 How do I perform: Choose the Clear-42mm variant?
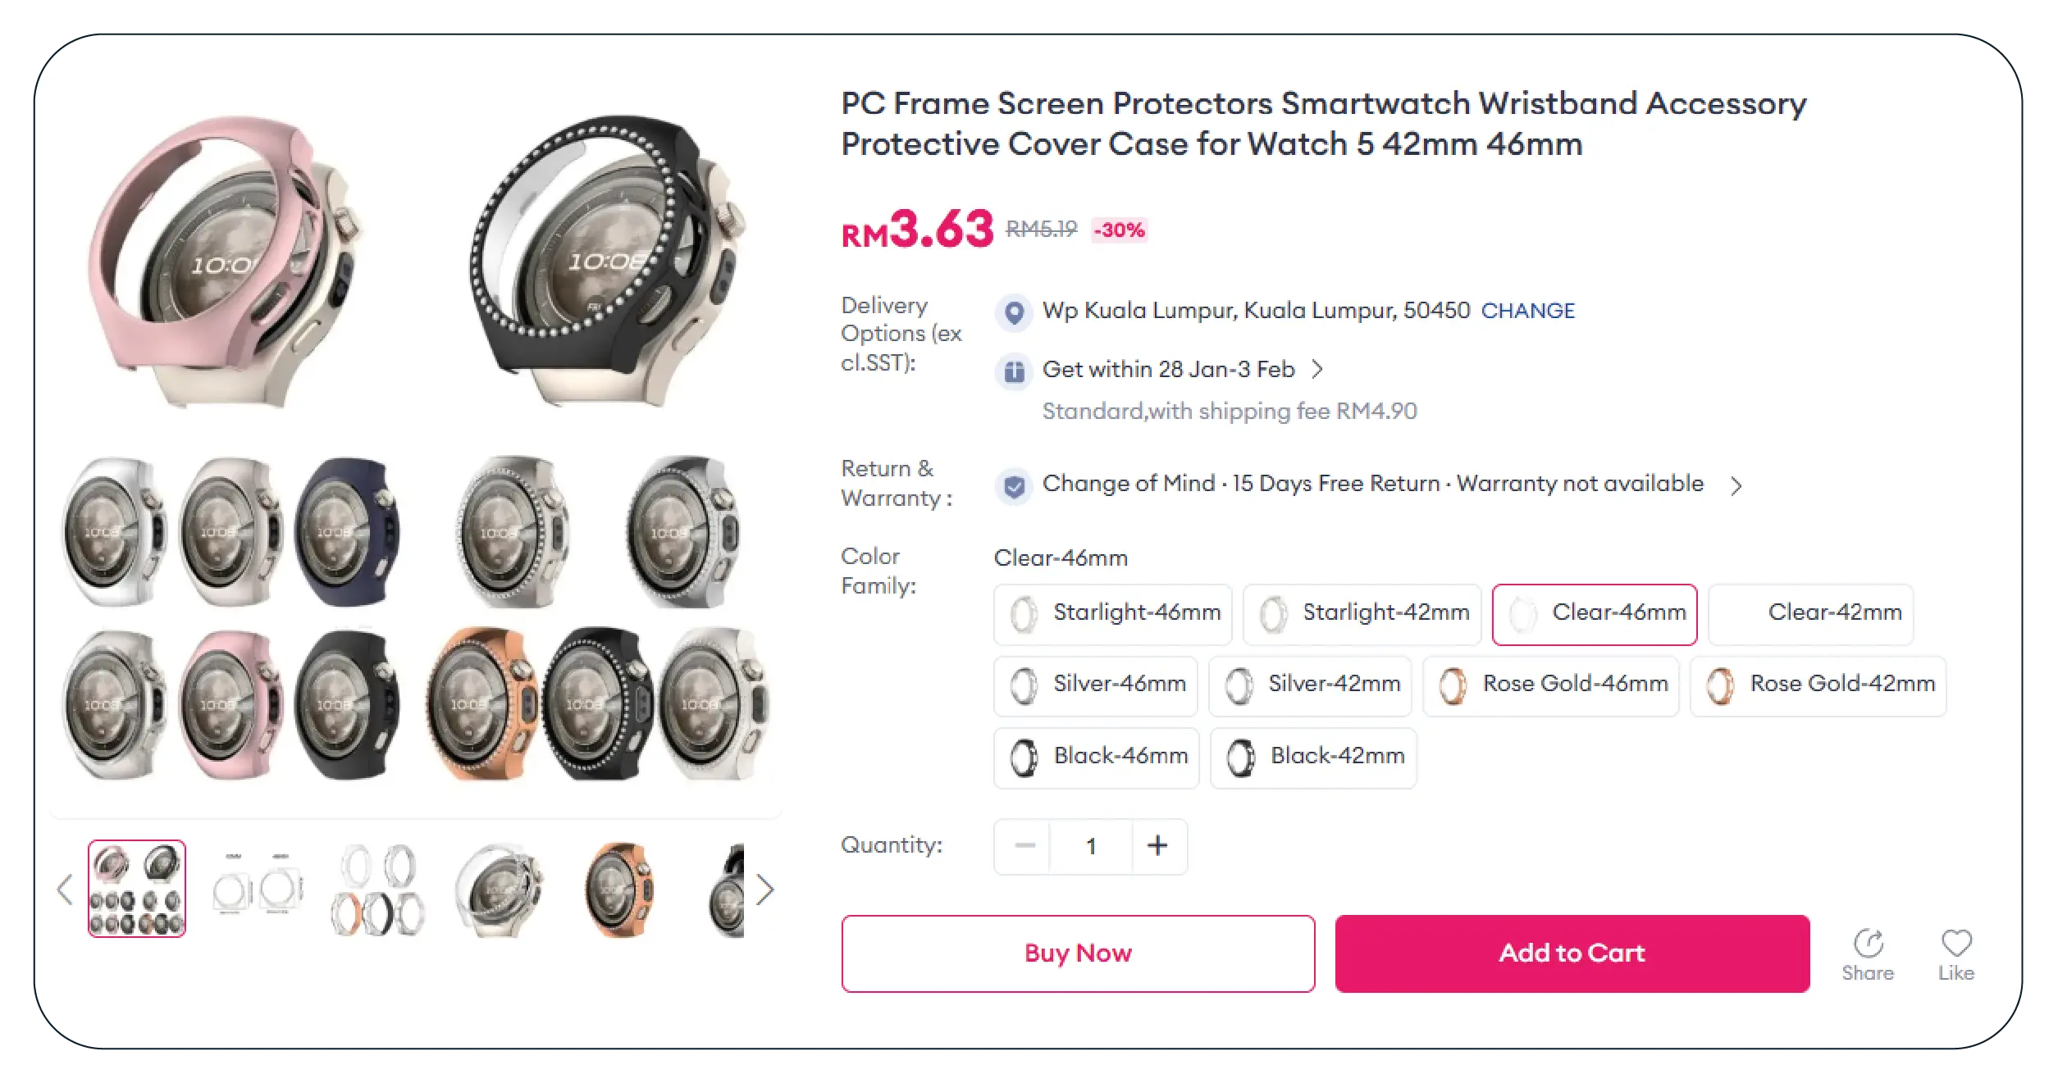click(x=1810, y=614)
